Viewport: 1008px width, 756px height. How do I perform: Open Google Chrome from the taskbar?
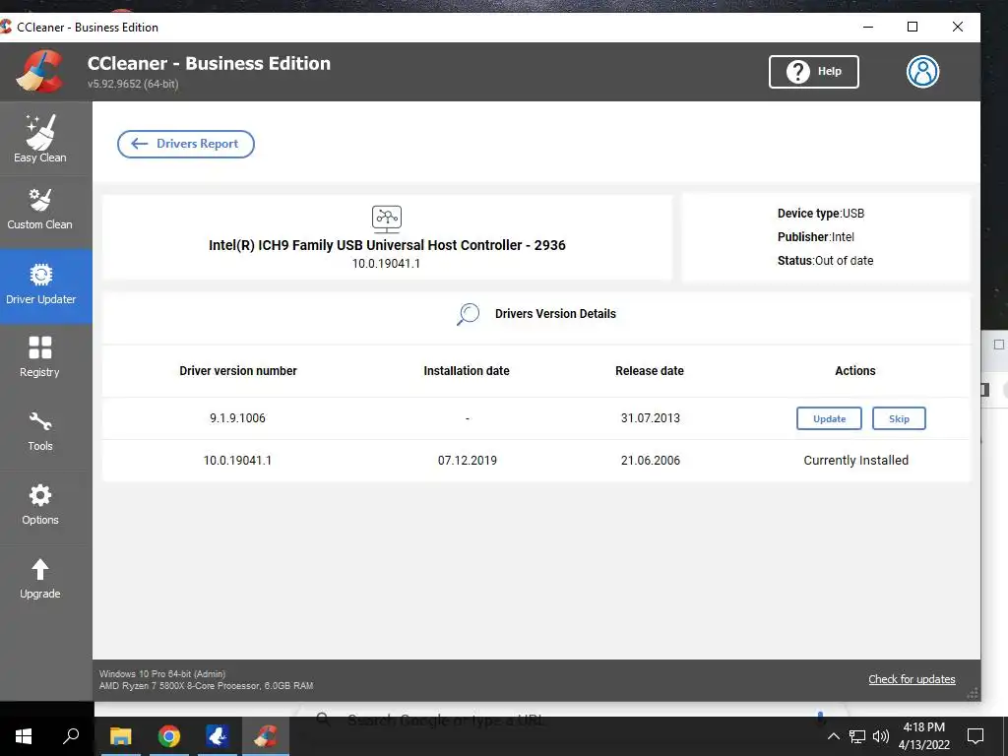(x=169, y=736)
